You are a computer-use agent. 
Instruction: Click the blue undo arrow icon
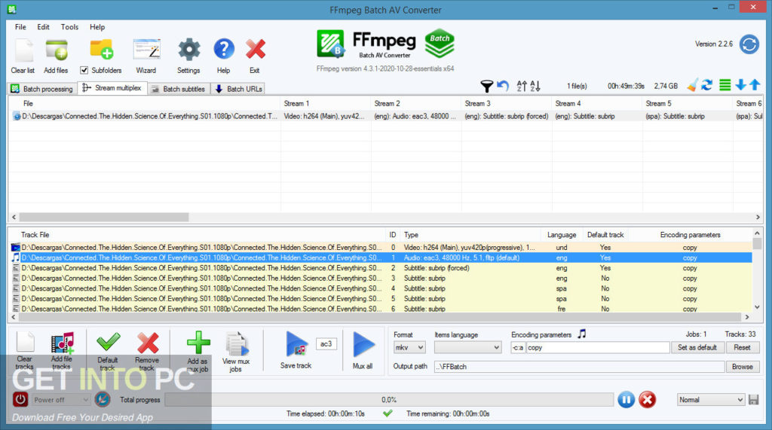tap(503, 86)
